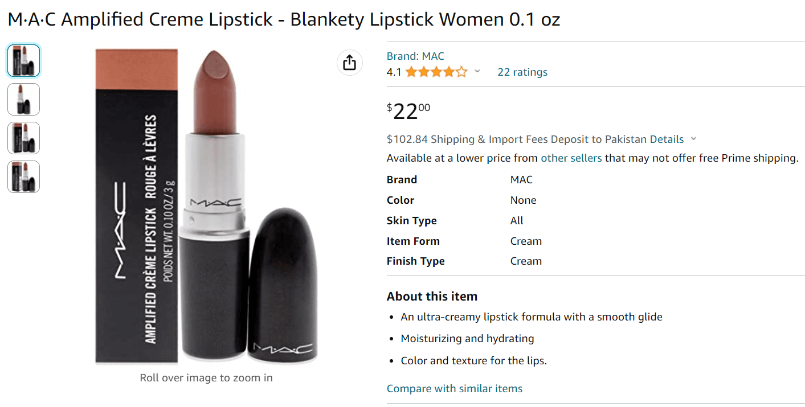This screenshot has height=407, width=805.
Task: View the fourth product thumbnail image
Action: tap(24, 176)
